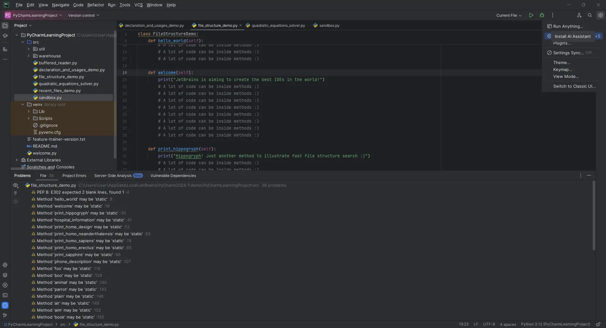Switch to the quadratic_equations_solver.py tab
606x328 pixels.
point(278,26)
